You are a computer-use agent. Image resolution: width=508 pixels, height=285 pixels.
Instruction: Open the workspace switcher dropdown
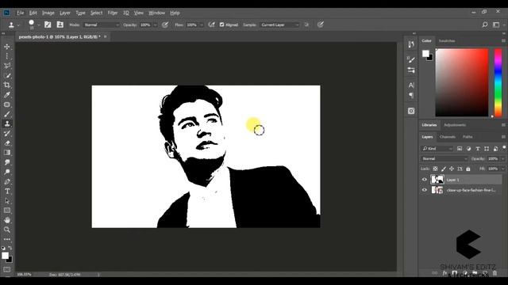pos(498,25)
